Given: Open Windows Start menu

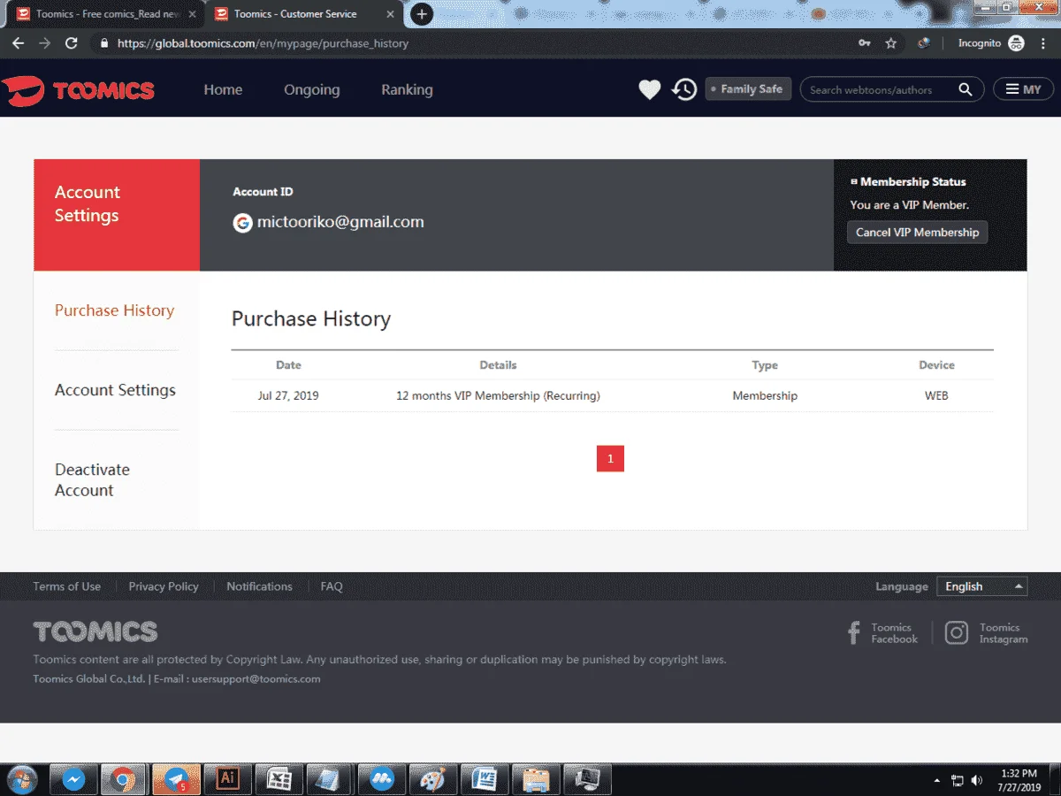Looking at the screenshot, I should click(22, 779).
